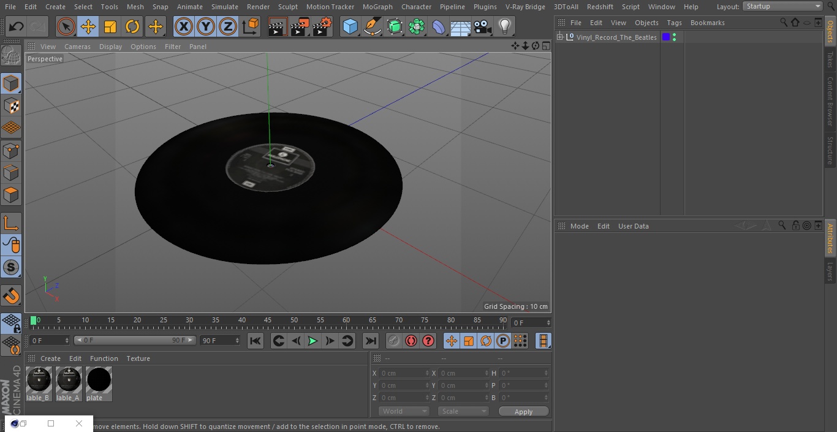
Task: Open the Content Browser side tab
Action: pos(830,101)
